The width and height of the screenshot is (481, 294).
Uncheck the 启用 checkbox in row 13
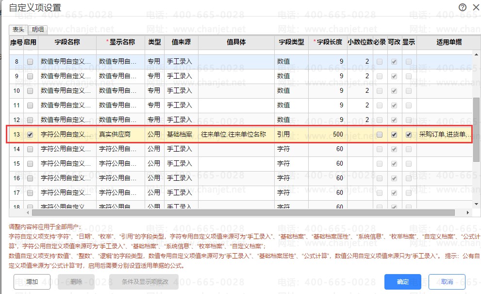pyautogui.click(x=30, y=135)
